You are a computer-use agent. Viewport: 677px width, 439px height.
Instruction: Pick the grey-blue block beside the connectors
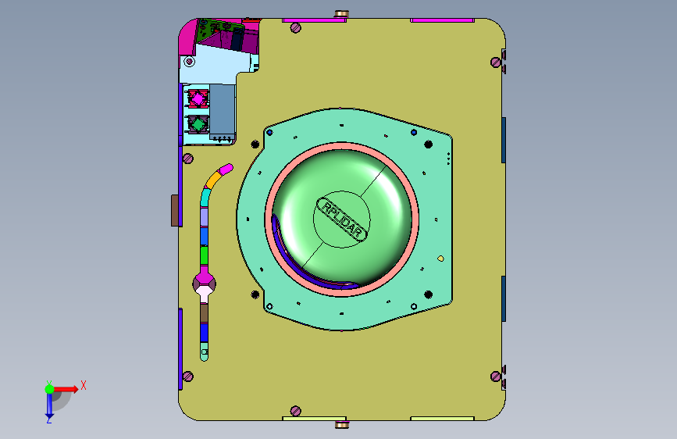click(x=223, y=111)
